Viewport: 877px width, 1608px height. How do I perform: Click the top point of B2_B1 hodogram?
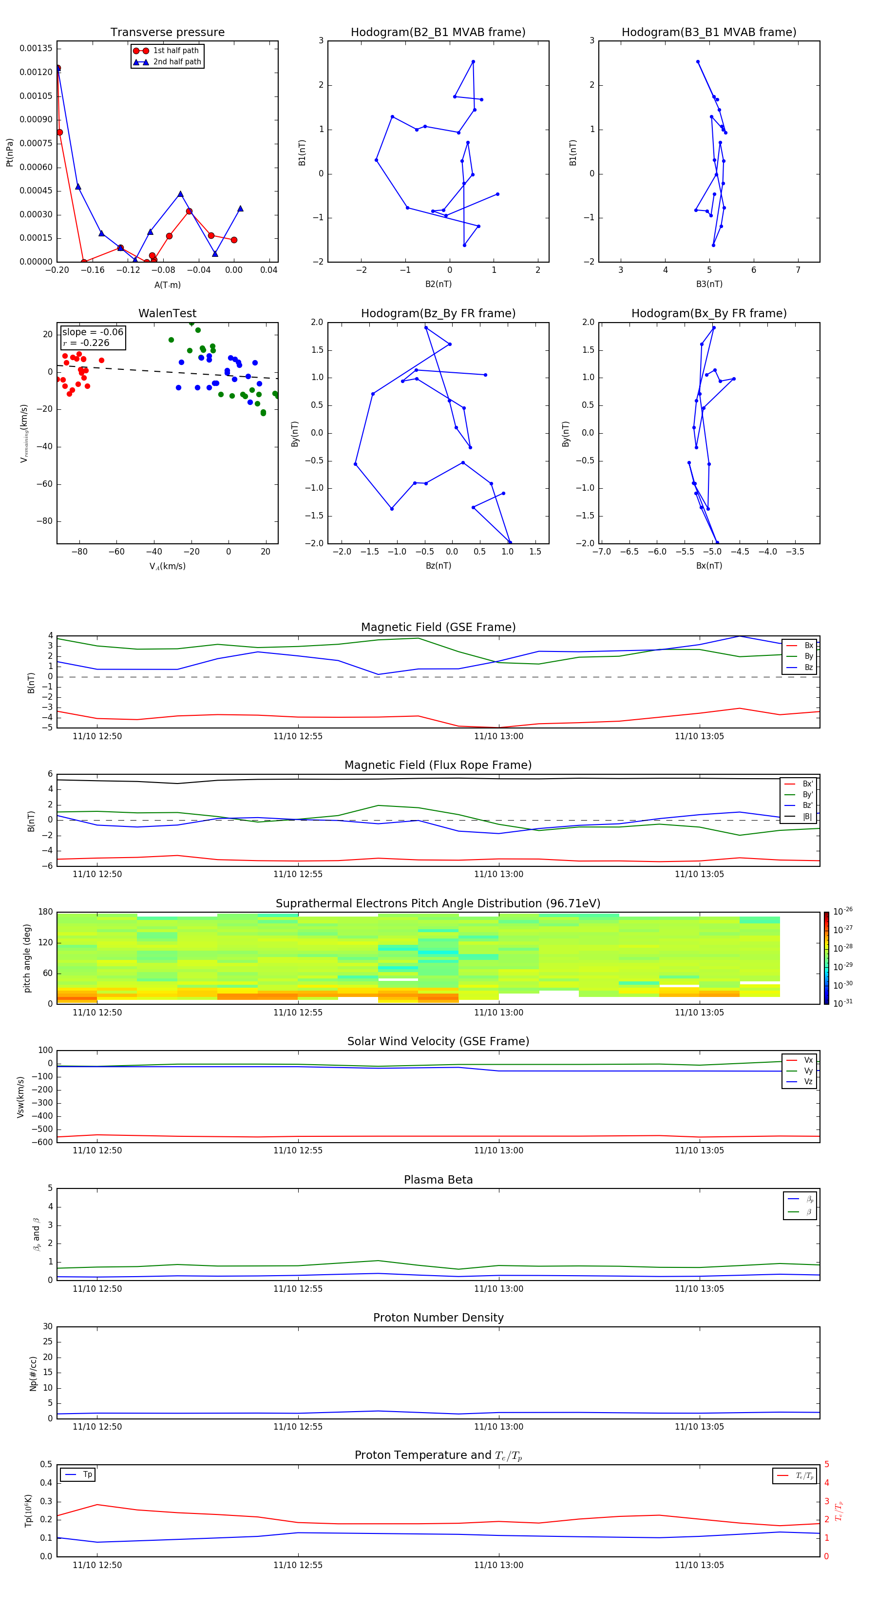point(473,62)
